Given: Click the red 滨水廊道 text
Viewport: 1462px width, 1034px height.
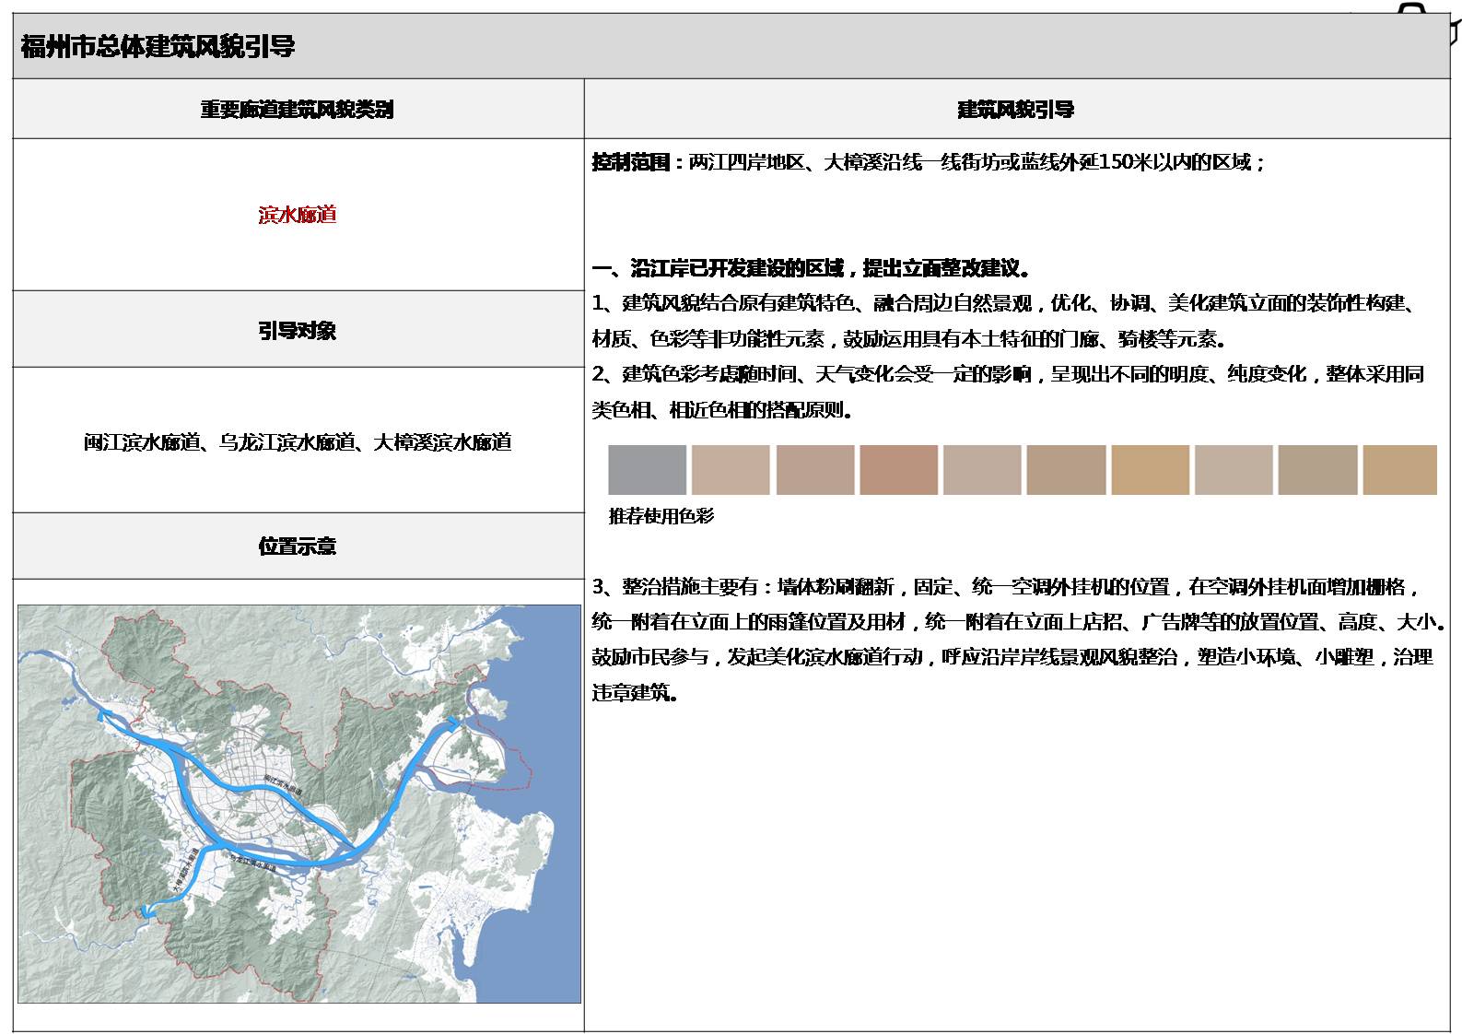Looking at the screenshot, I should pos(297,215).
